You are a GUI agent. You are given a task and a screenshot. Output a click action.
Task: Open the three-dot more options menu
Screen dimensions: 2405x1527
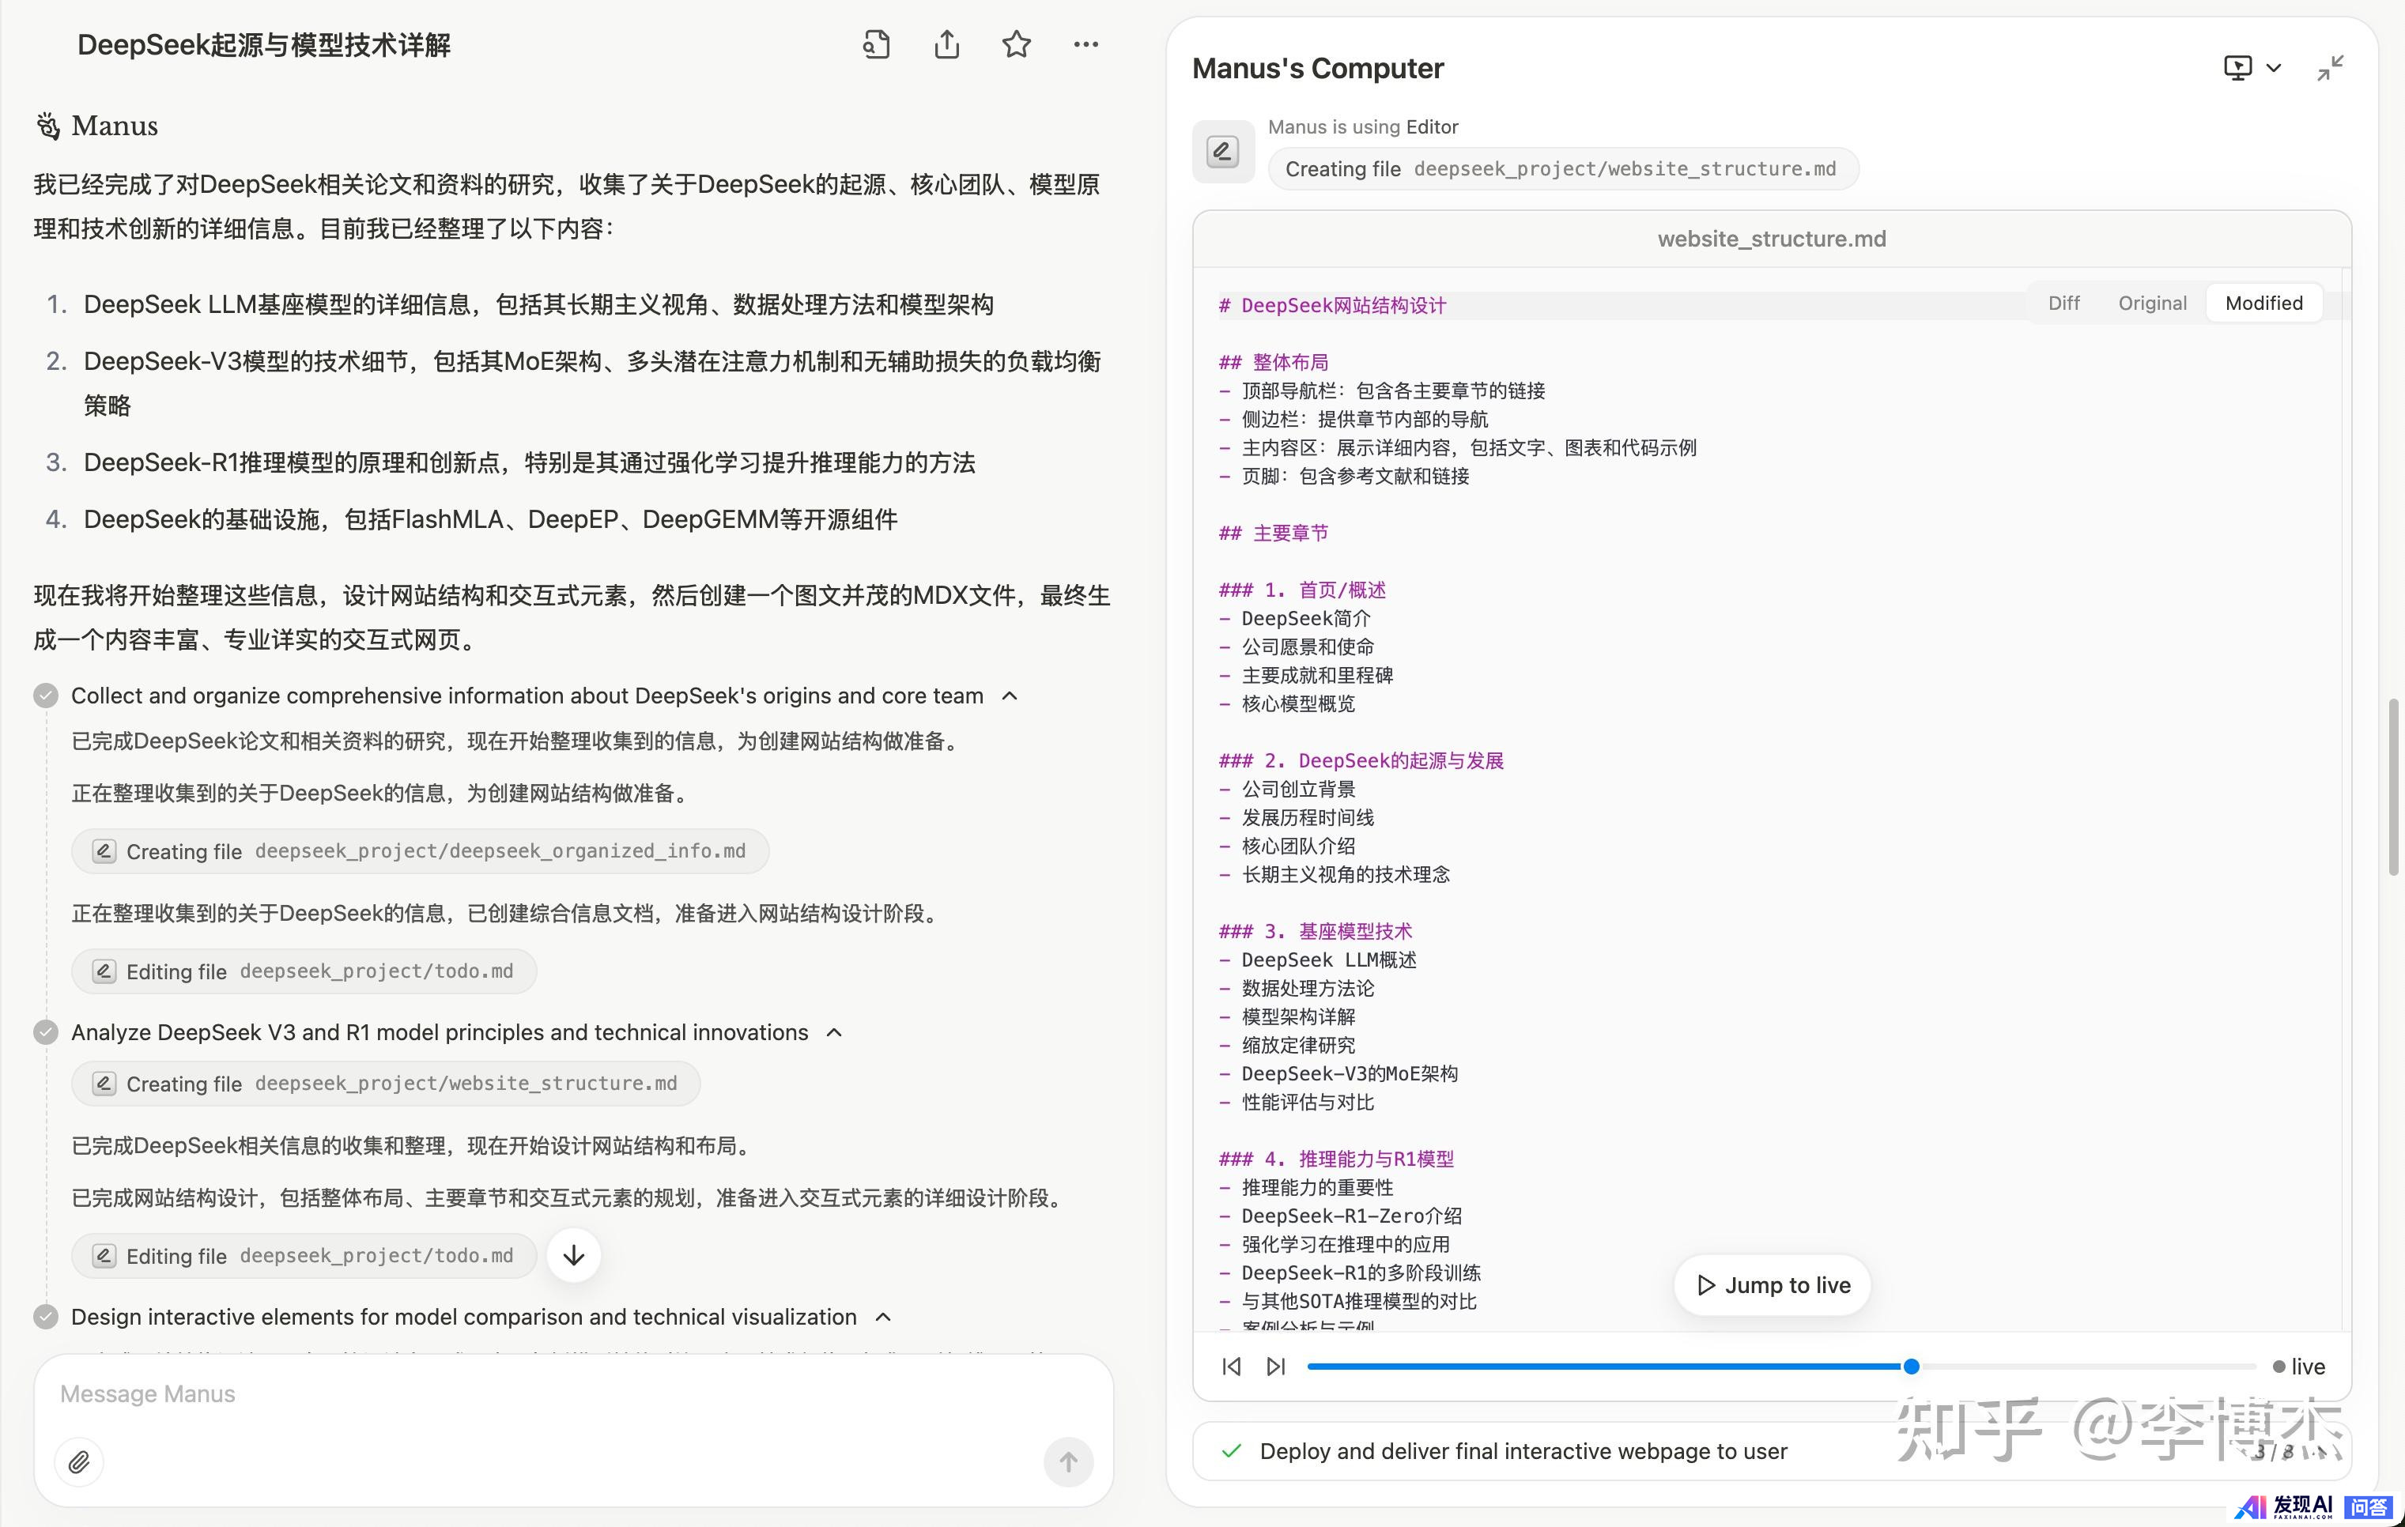[1085, 45]
